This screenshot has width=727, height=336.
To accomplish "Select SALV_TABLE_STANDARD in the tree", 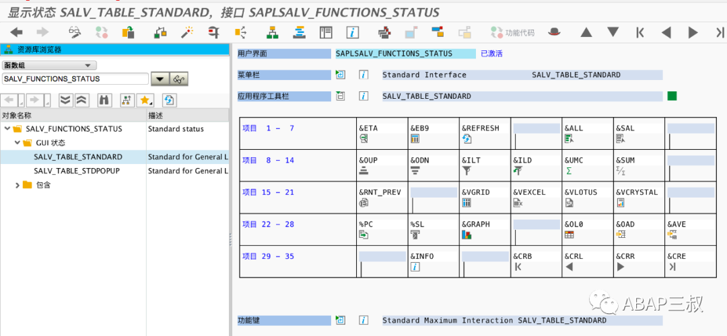I will 78,157.
